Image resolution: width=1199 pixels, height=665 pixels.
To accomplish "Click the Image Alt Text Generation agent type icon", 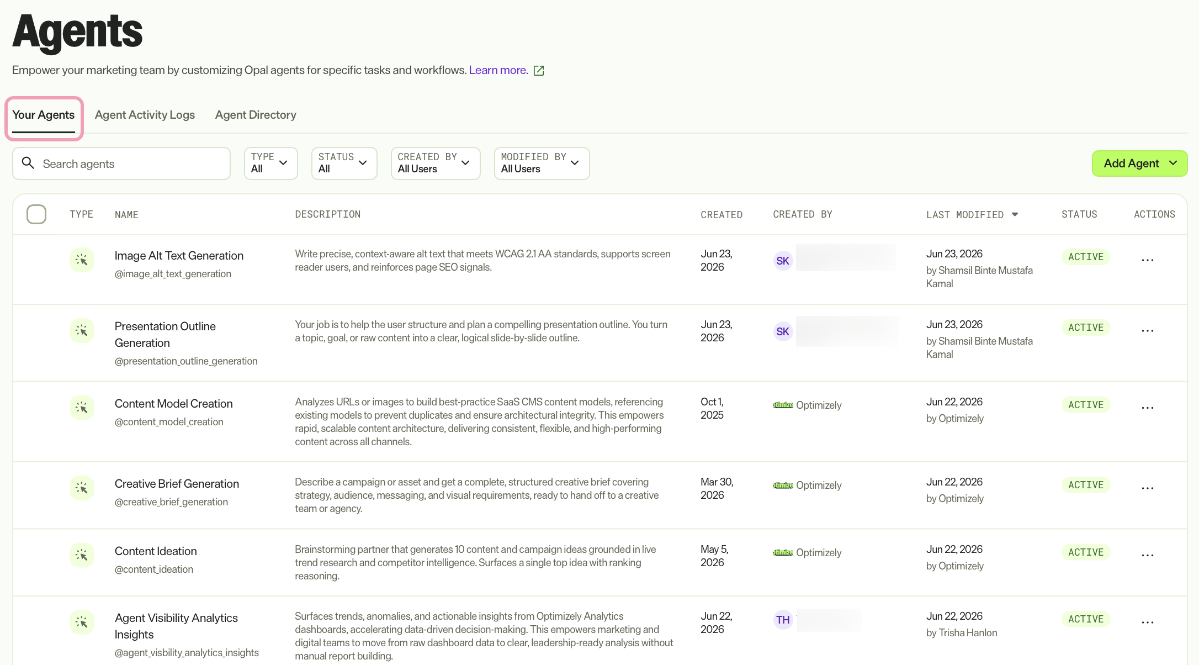I will (x=82, y=260).
